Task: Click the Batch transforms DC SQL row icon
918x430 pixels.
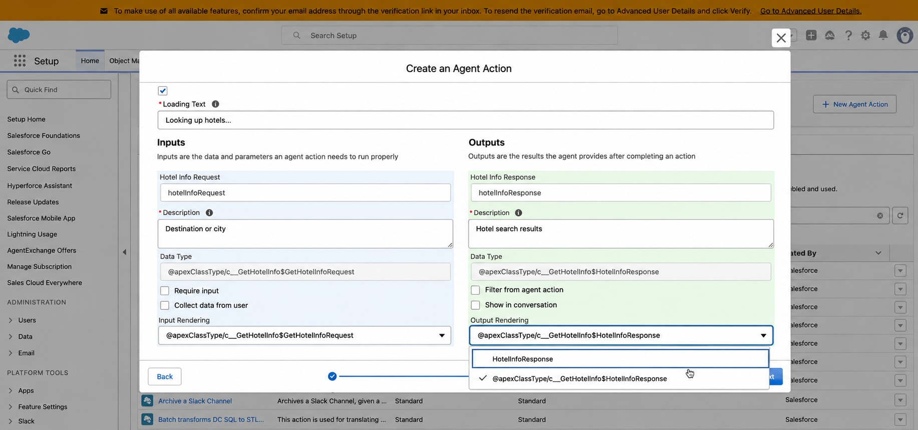Action: point(147,419)
